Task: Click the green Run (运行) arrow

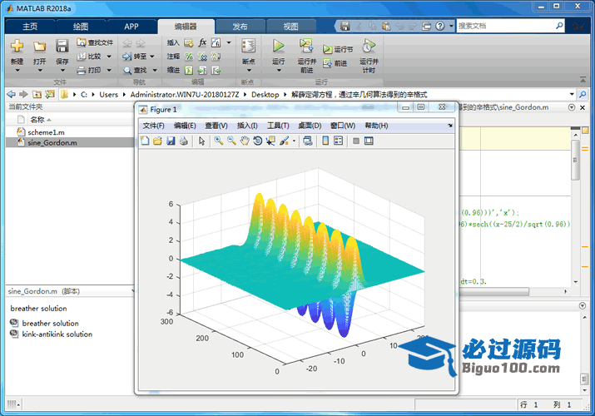Action: click(279, 46)
